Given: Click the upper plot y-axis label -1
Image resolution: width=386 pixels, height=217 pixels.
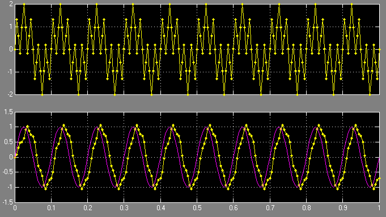Looking at the screenshot, I should tap(10, 72).
